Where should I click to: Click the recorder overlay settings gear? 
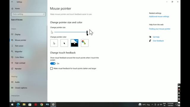[x=179, y=106]
